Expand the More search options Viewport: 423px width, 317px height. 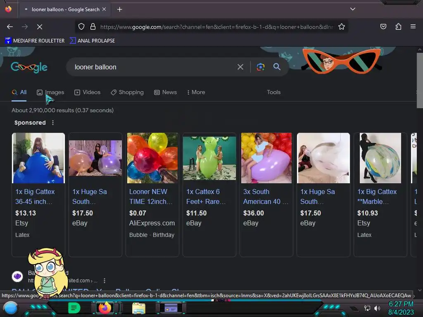(196, 92)
